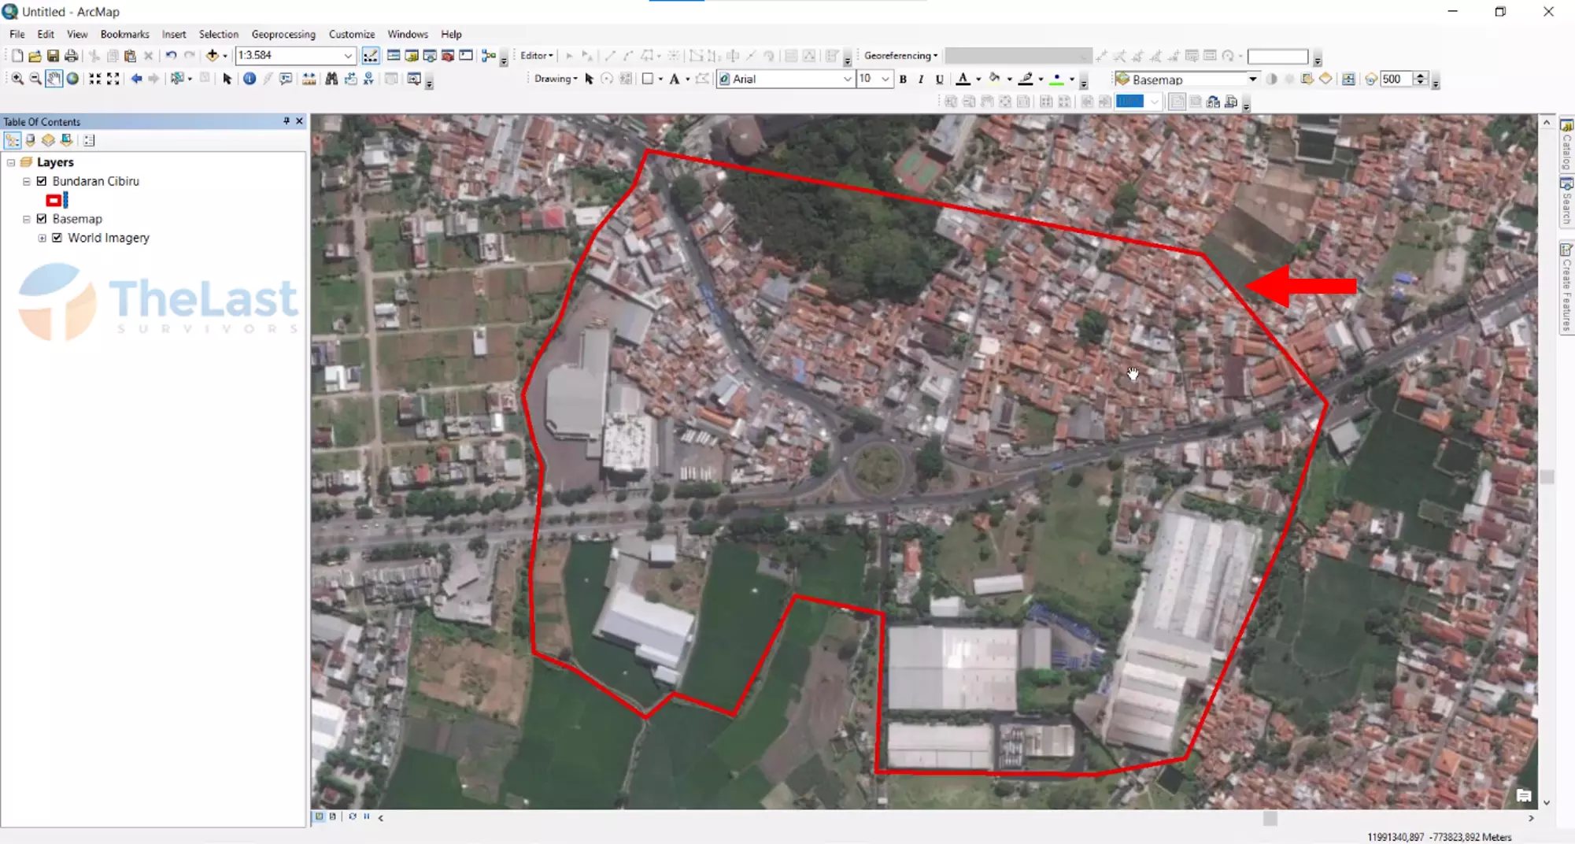This screenshot has height=844, width=1575.
Task: Expand the World Imagery layer
Action: (43, 238)
